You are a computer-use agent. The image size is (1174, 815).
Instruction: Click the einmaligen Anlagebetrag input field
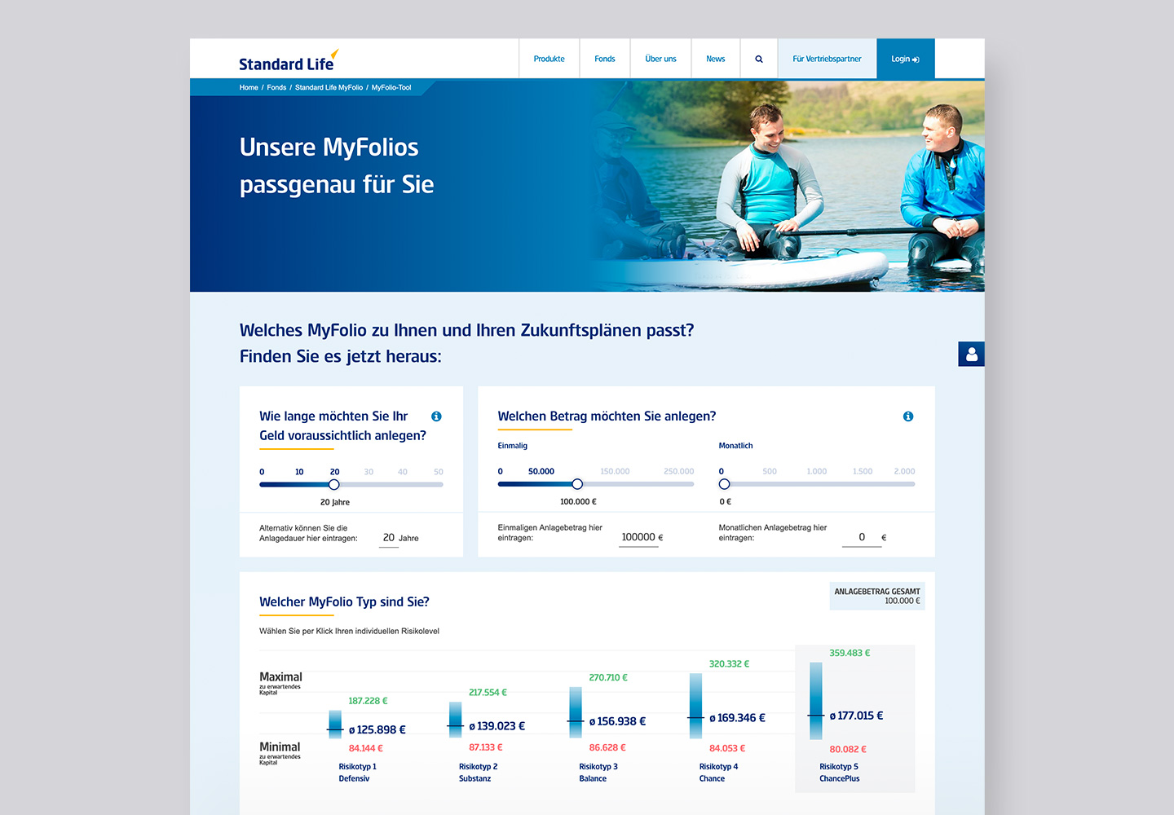pos(638,538)
